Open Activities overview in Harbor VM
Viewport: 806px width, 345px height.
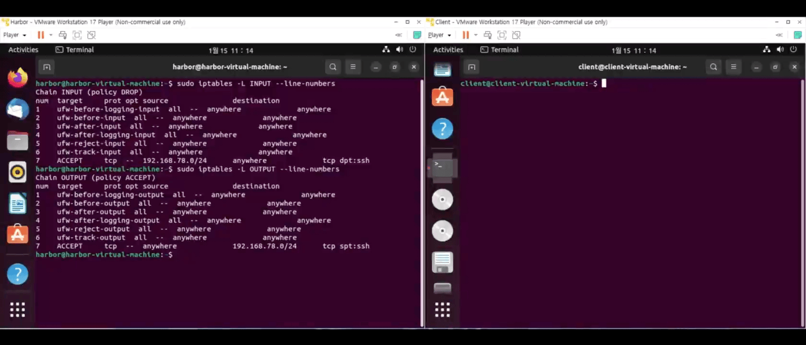coord(23,50)
